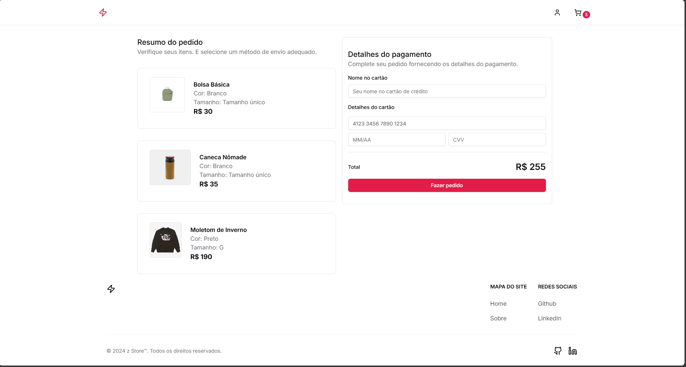The image size is (686, 367).
Task: Focus the CVV input field
Action: coord(497,139)
